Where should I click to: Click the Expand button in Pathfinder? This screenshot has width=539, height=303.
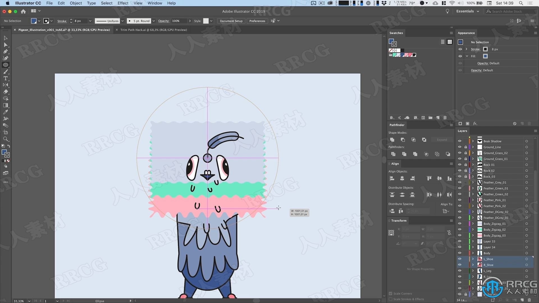point(442,139)
